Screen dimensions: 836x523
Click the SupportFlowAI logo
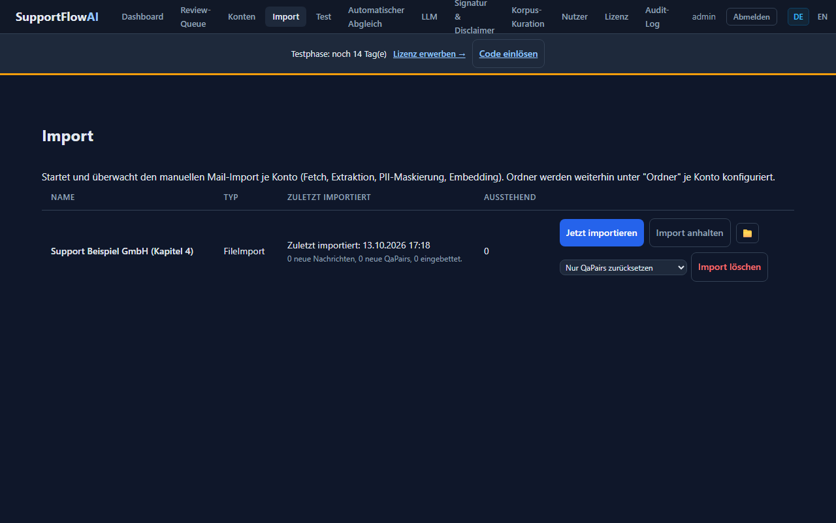pos(57,17)
